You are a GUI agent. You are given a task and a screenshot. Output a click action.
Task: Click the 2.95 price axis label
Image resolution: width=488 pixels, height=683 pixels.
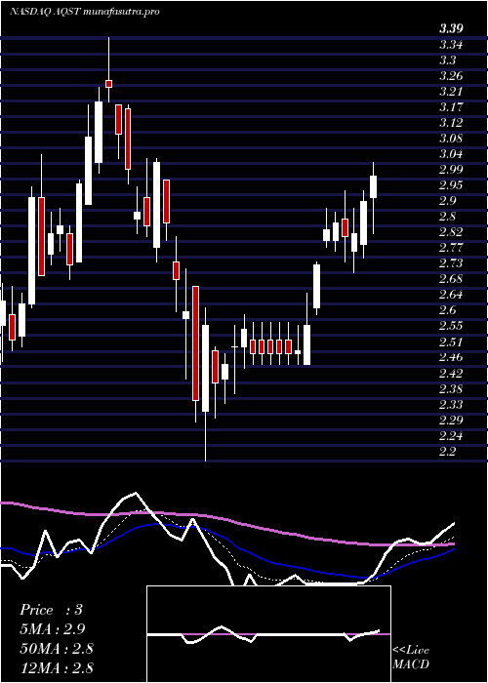pos(451,185)
